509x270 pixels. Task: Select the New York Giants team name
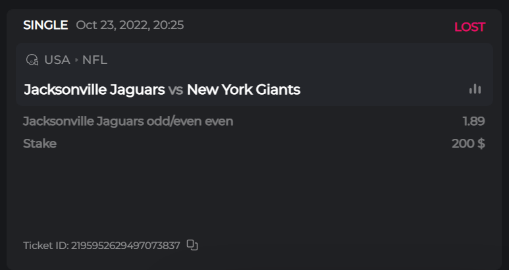click(244, 90)
